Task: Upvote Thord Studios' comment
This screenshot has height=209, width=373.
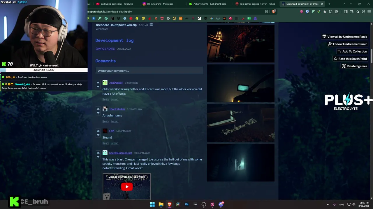Action: pos(98,109)
